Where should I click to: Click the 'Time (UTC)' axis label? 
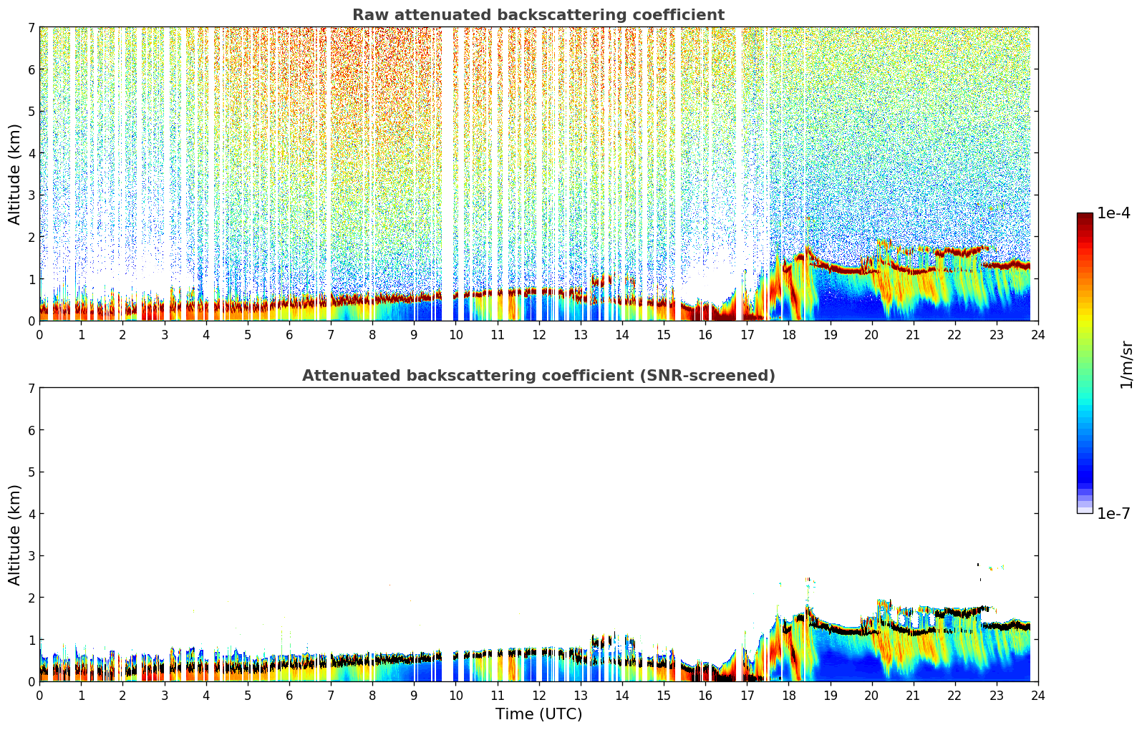point(538,714)
